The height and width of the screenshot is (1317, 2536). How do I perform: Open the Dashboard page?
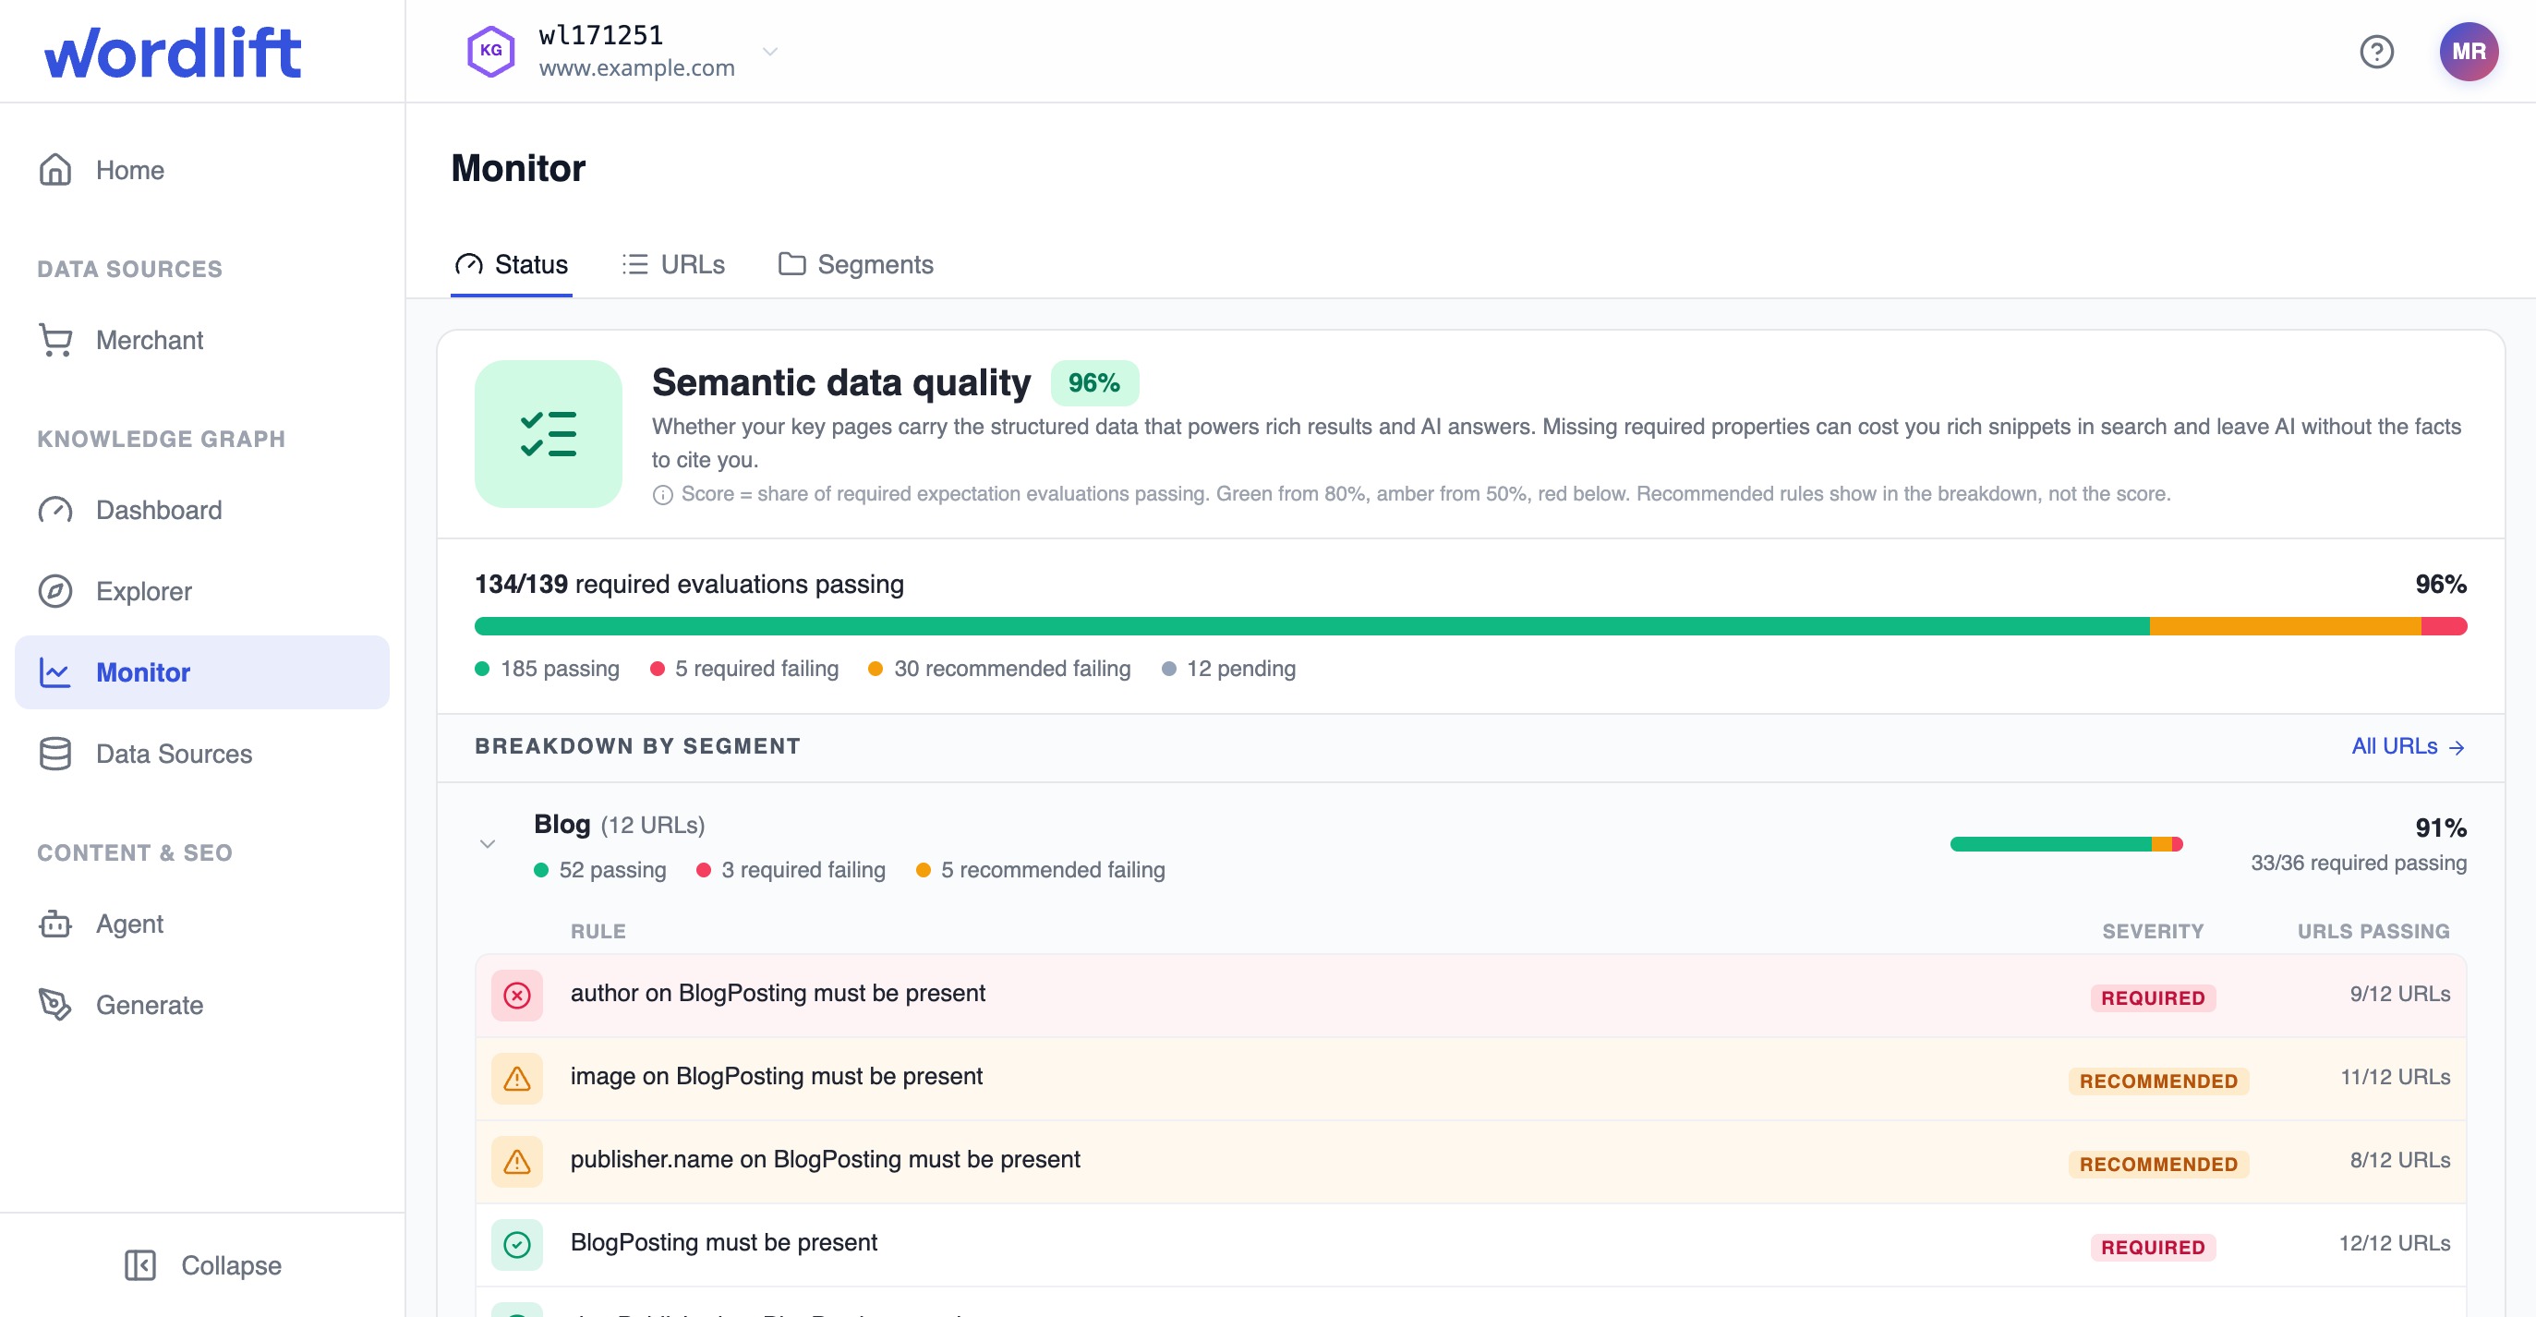coord(202,510)
